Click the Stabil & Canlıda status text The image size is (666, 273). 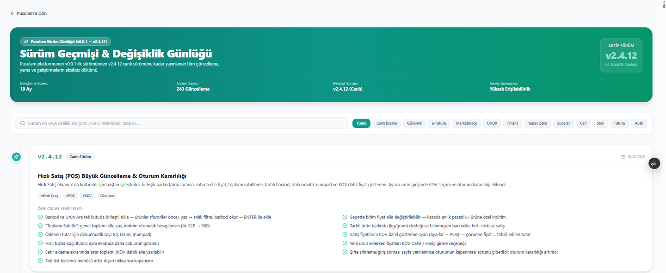[x=621, y=65]
